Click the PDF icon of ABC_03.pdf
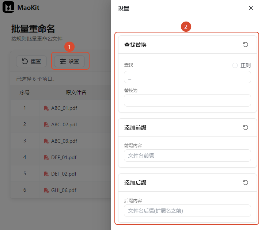 [x=46, y=141]
